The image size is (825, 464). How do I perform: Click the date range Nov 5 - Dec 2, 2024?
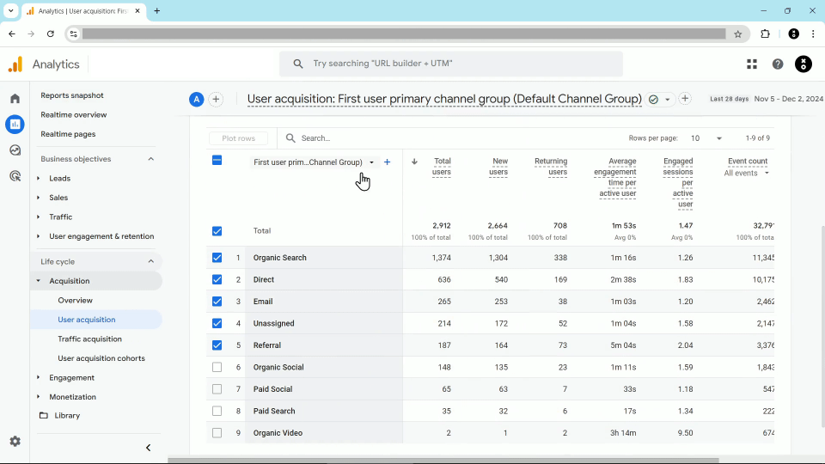pos(788,98)
